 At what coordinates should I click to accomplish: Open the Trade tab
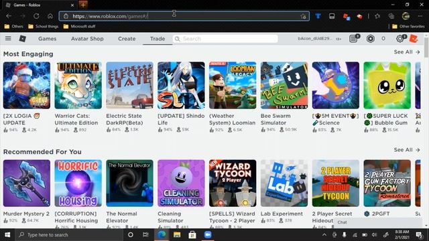pyautogui.click(x=158, y=39)
